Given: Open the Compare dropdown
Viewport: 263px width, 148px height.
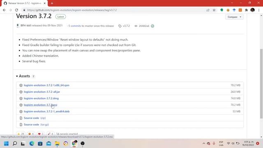Looking at the screenshot, I should pos(234,17).
